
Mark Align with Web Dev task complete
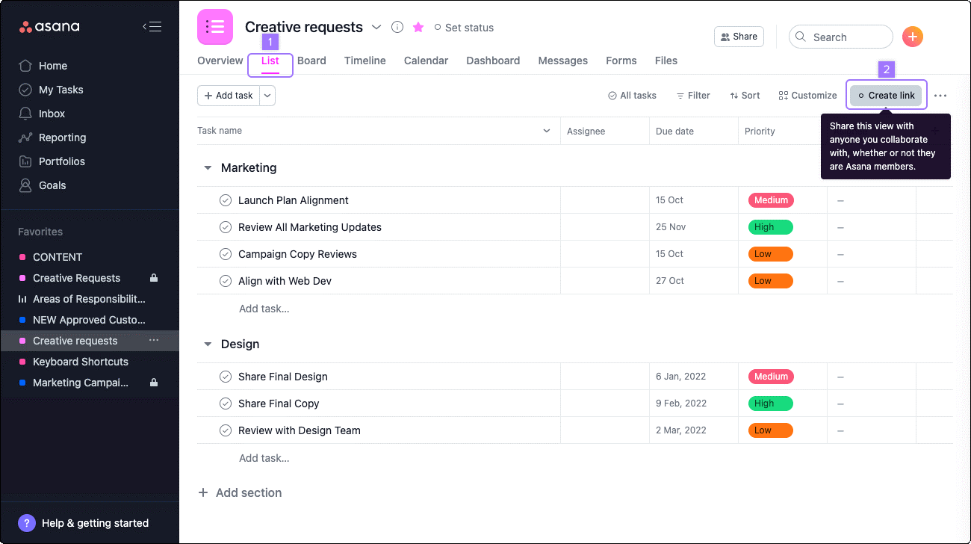226,281
